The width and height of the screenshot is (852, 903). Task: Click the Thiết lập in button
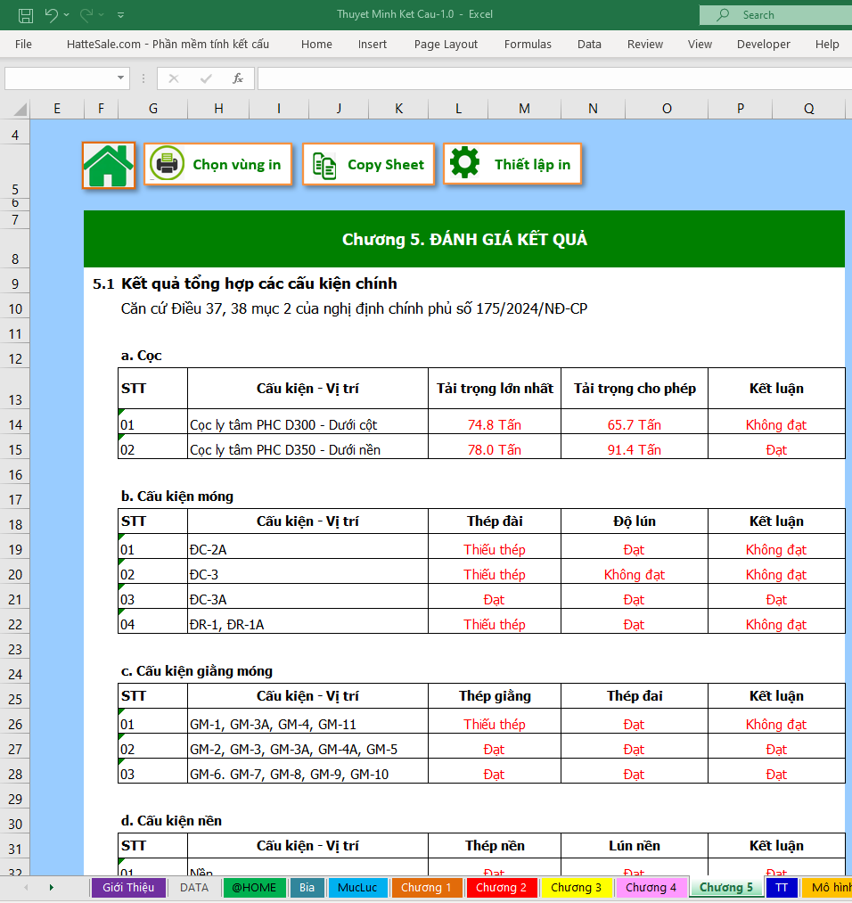click(513, 165)
